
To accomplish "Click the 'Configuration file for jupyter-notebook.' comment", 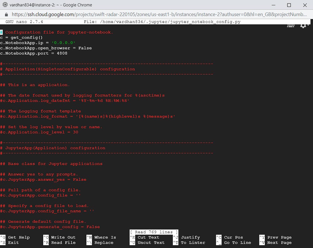I will (x=59, y=32).
